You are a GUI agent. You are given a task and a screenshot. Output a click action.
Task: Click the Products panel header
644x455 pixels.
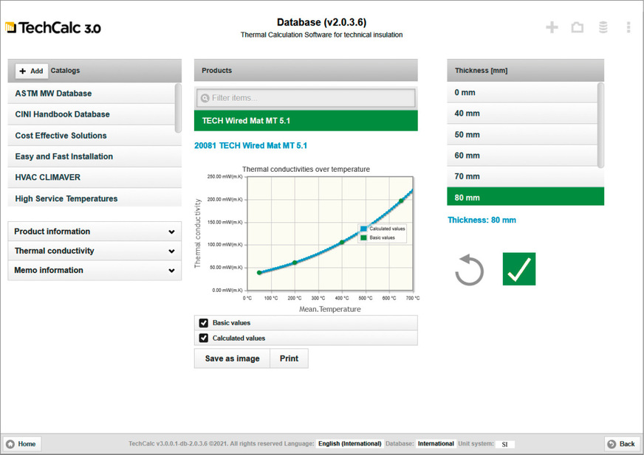pyautogui.click(x=306, y=70)
